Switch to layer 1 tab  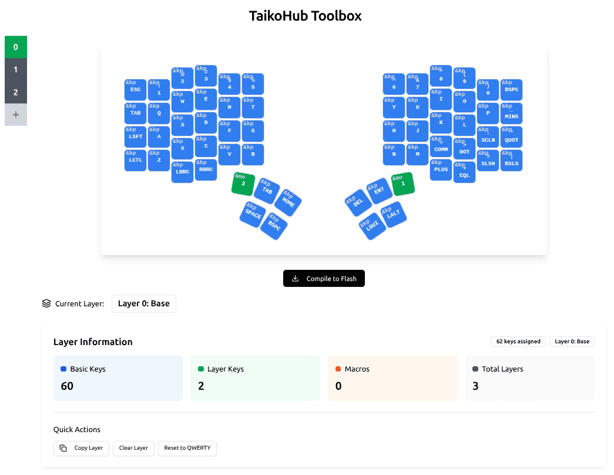coord(16,70)
